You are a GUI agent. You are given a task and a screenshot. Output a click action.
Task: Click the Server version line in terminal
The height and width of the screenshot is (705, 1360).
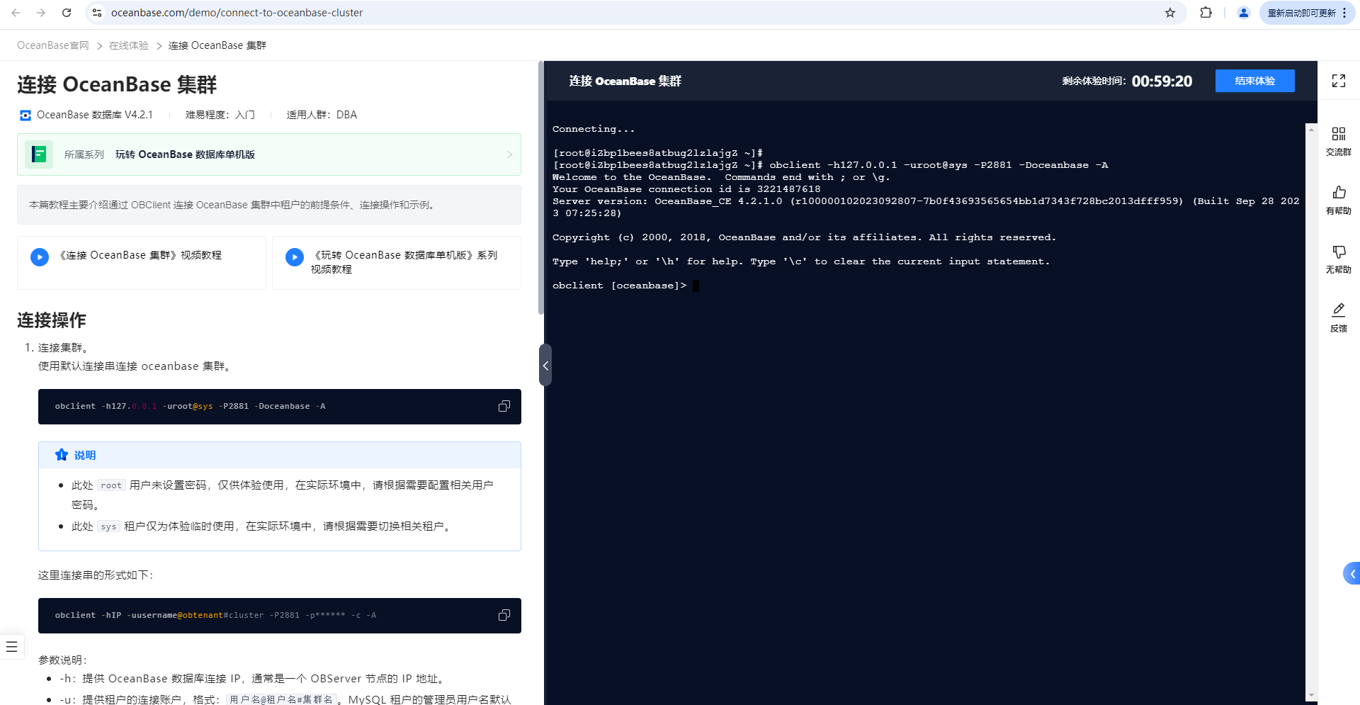point(926,207)
